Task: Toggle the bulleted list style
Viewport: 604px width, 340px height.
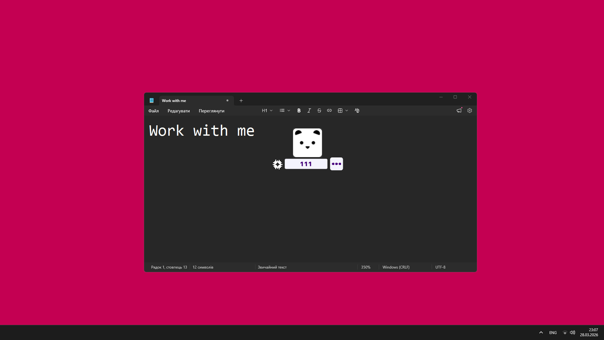Action: click(x=282, y=110)
